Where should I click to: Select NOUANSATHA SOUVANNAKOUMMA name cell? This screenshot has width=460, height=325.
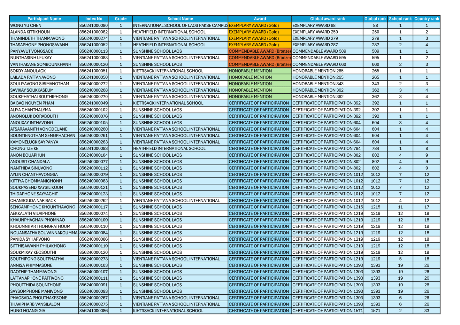44,233
